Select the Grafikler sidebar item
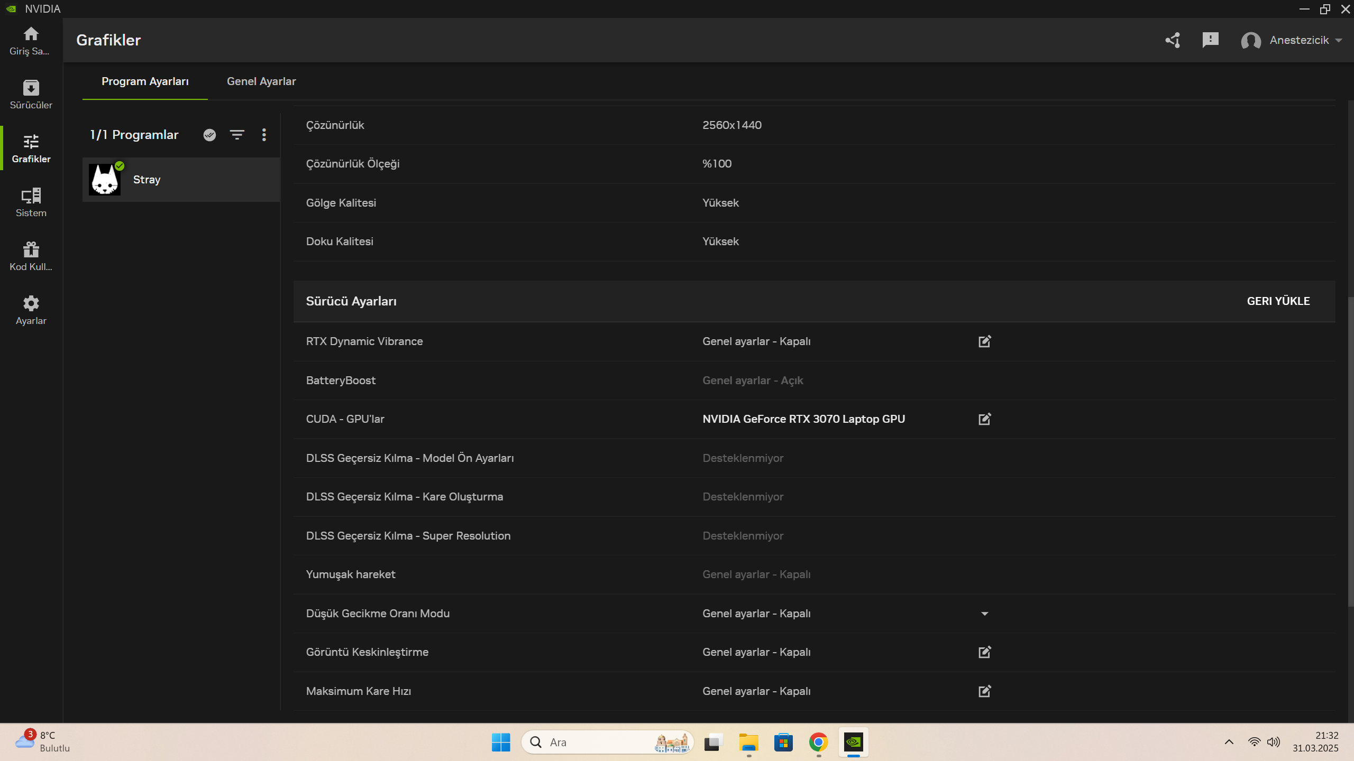1354x761 pixels. click(31, 149)
